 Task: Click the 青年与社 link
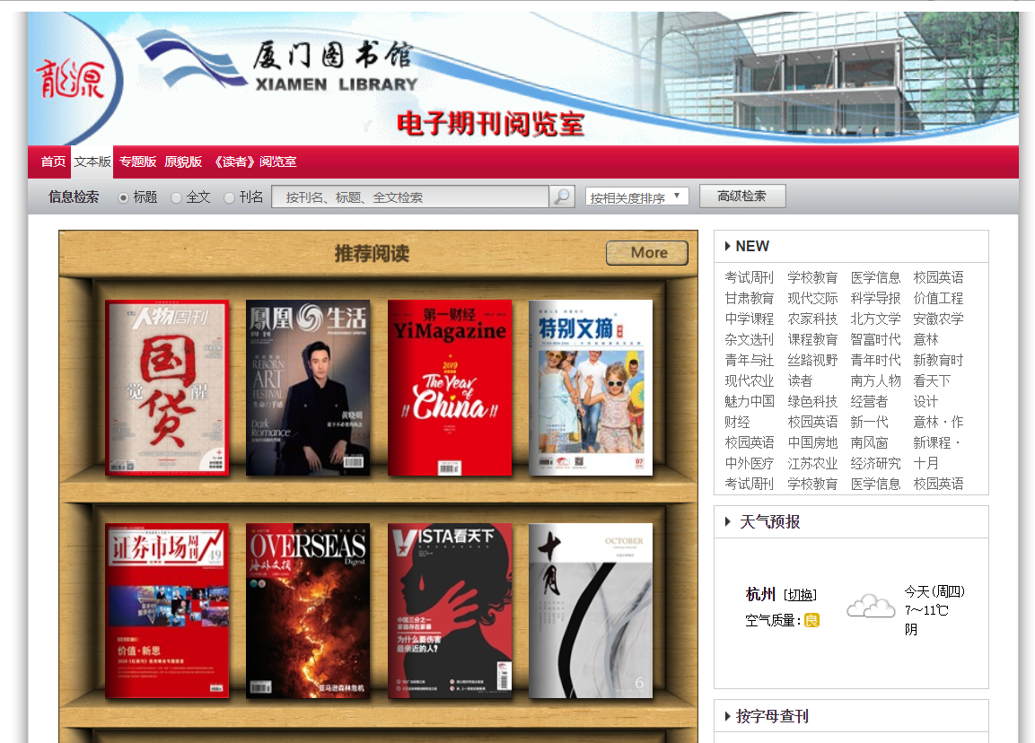750,360
